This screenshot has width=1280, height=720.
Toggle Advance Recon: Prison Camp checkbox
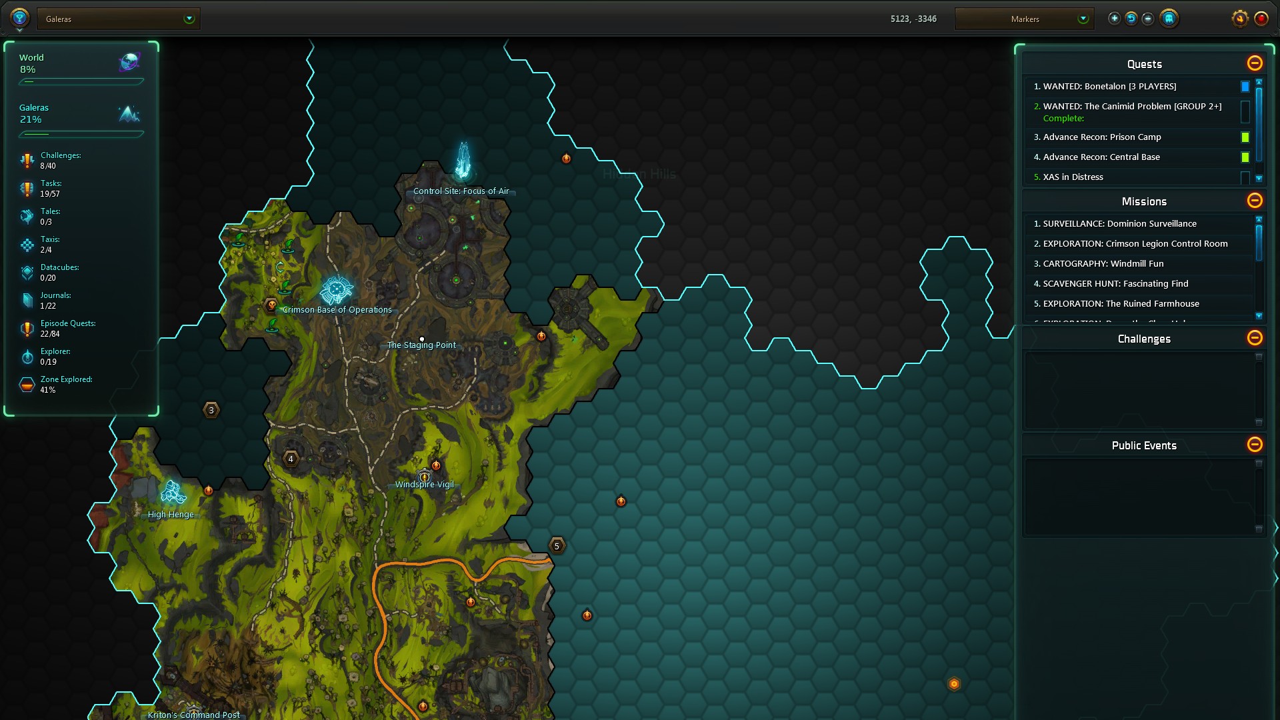(1245, 137)
